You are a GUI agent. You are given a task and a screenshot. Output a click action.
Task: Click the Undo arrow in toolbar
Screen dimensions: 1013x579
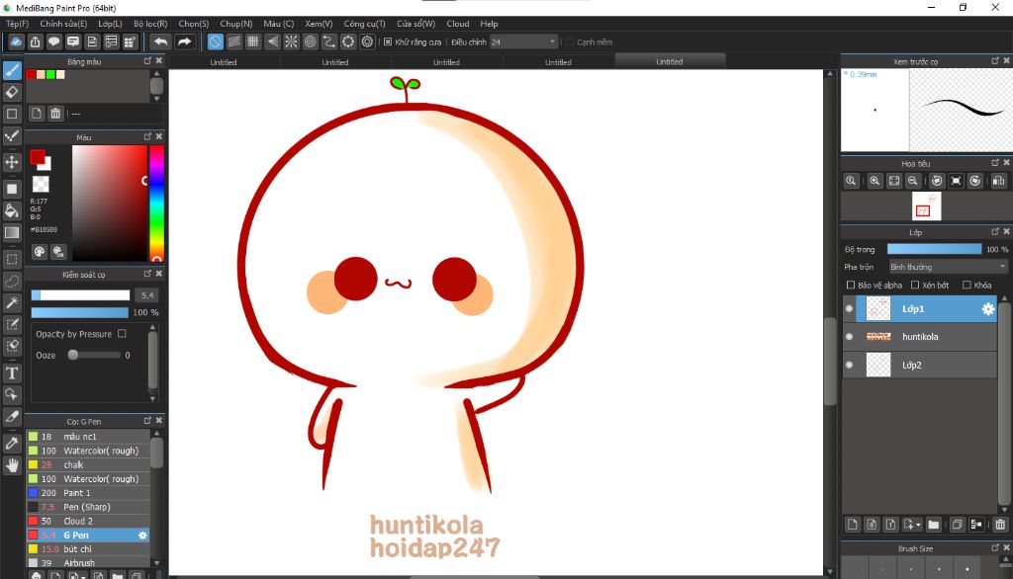(160, 41)
